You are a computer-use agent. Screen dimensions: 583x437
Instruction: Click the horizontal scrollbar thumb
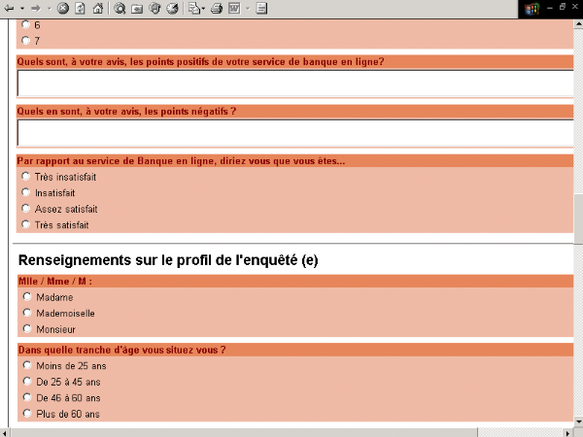pos(244,433)
